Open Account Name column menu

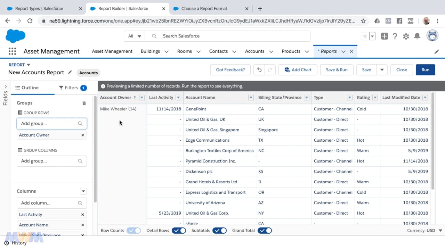tap(251, 98)
